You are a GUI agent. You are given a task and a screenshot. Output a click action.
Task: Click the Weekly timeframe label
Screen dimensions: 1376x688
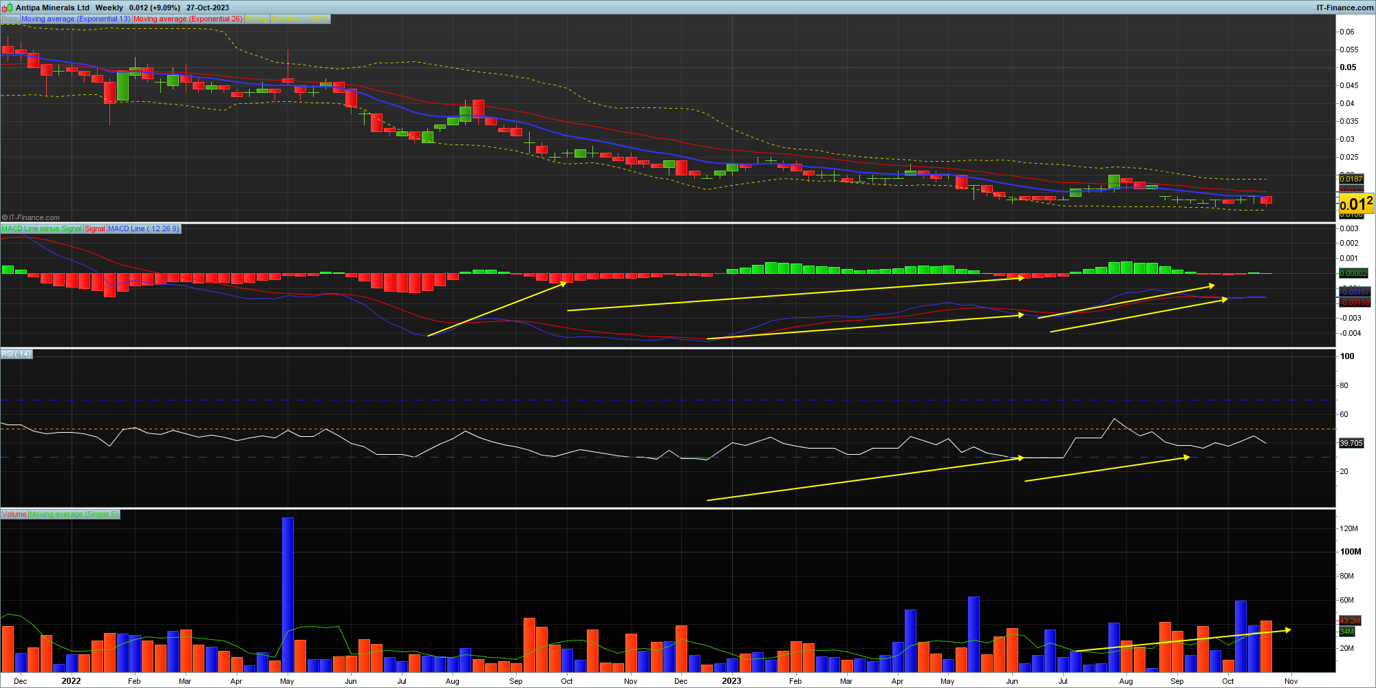109,8
